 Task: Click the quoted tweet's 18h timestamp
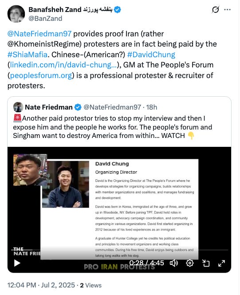coord(152,107)
